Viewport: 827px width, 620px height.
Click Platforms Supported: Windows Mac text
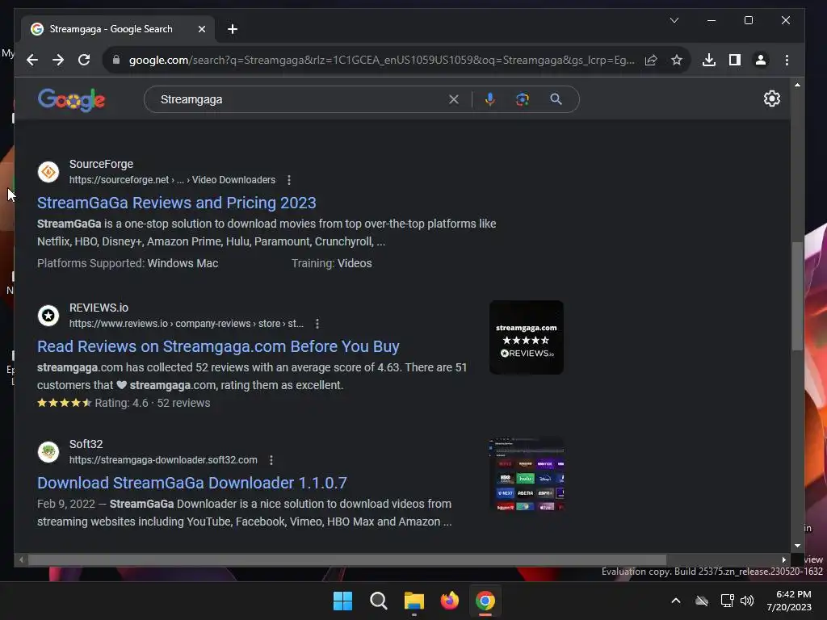tap(128, 263)
